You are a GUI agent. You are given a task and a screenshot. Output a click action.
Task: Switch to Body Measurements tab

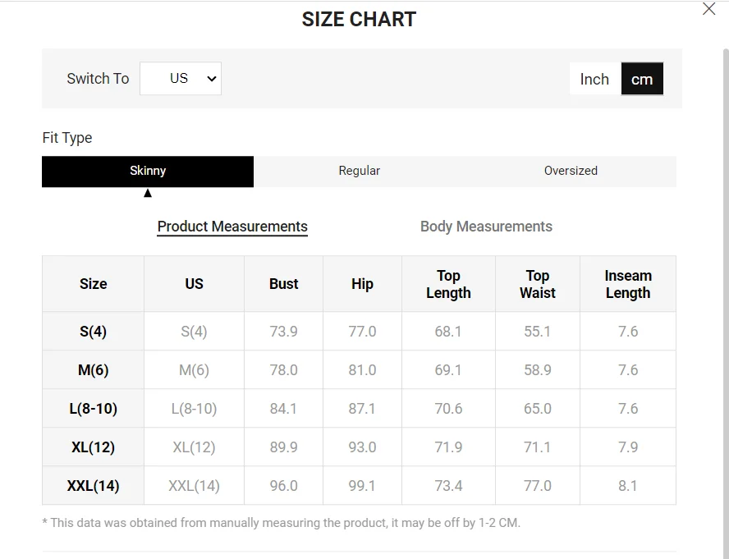pyautogui.click(x=486, y=227)
